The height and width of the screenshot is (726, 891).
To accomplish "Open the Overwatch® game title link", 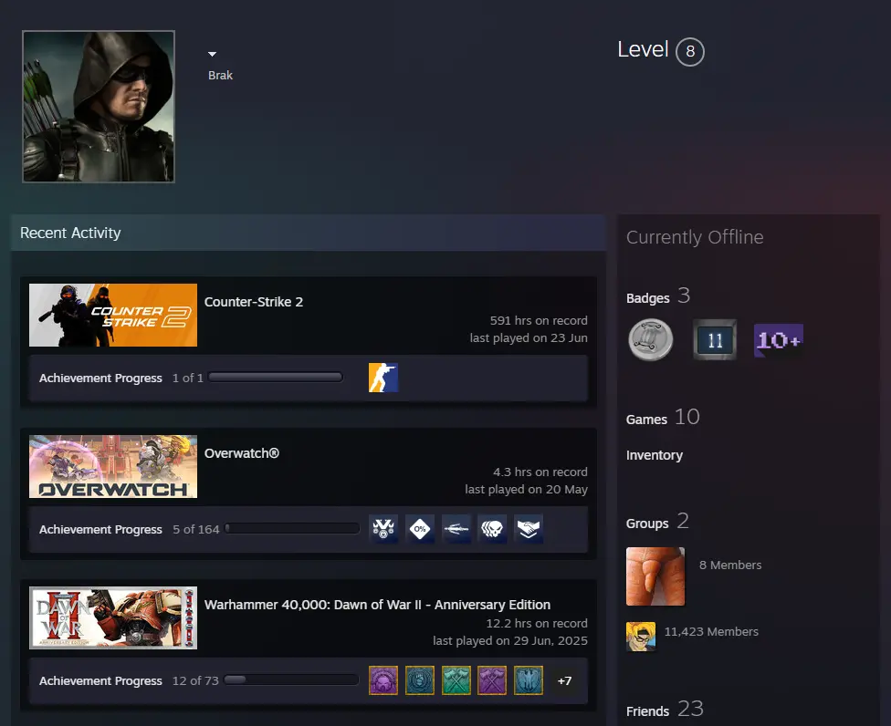I will 242,453.
